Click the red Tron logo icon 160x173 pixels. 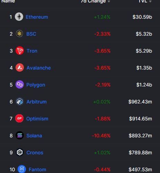point(20,51)
